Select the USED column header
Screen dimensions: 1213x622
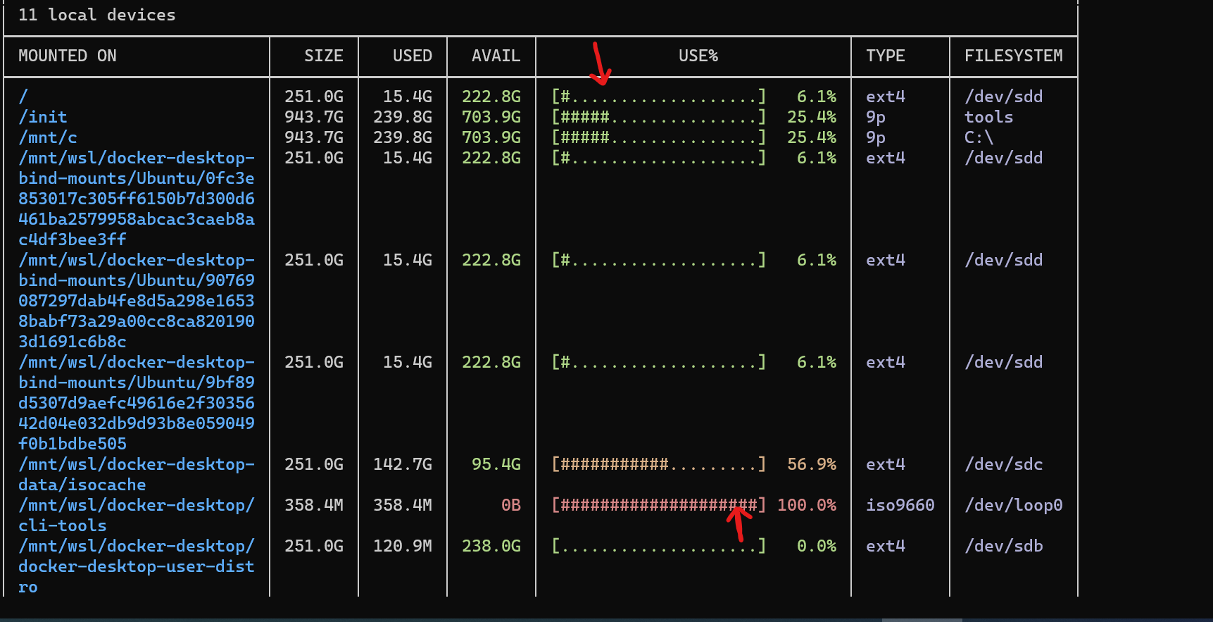pos(413,56)
